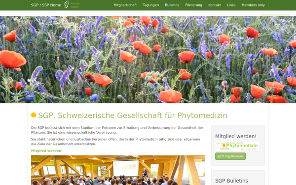Image resolution: width=296 pixels, height=185 pixels.
Task: Go to Members only area
Action: [253, 5]
